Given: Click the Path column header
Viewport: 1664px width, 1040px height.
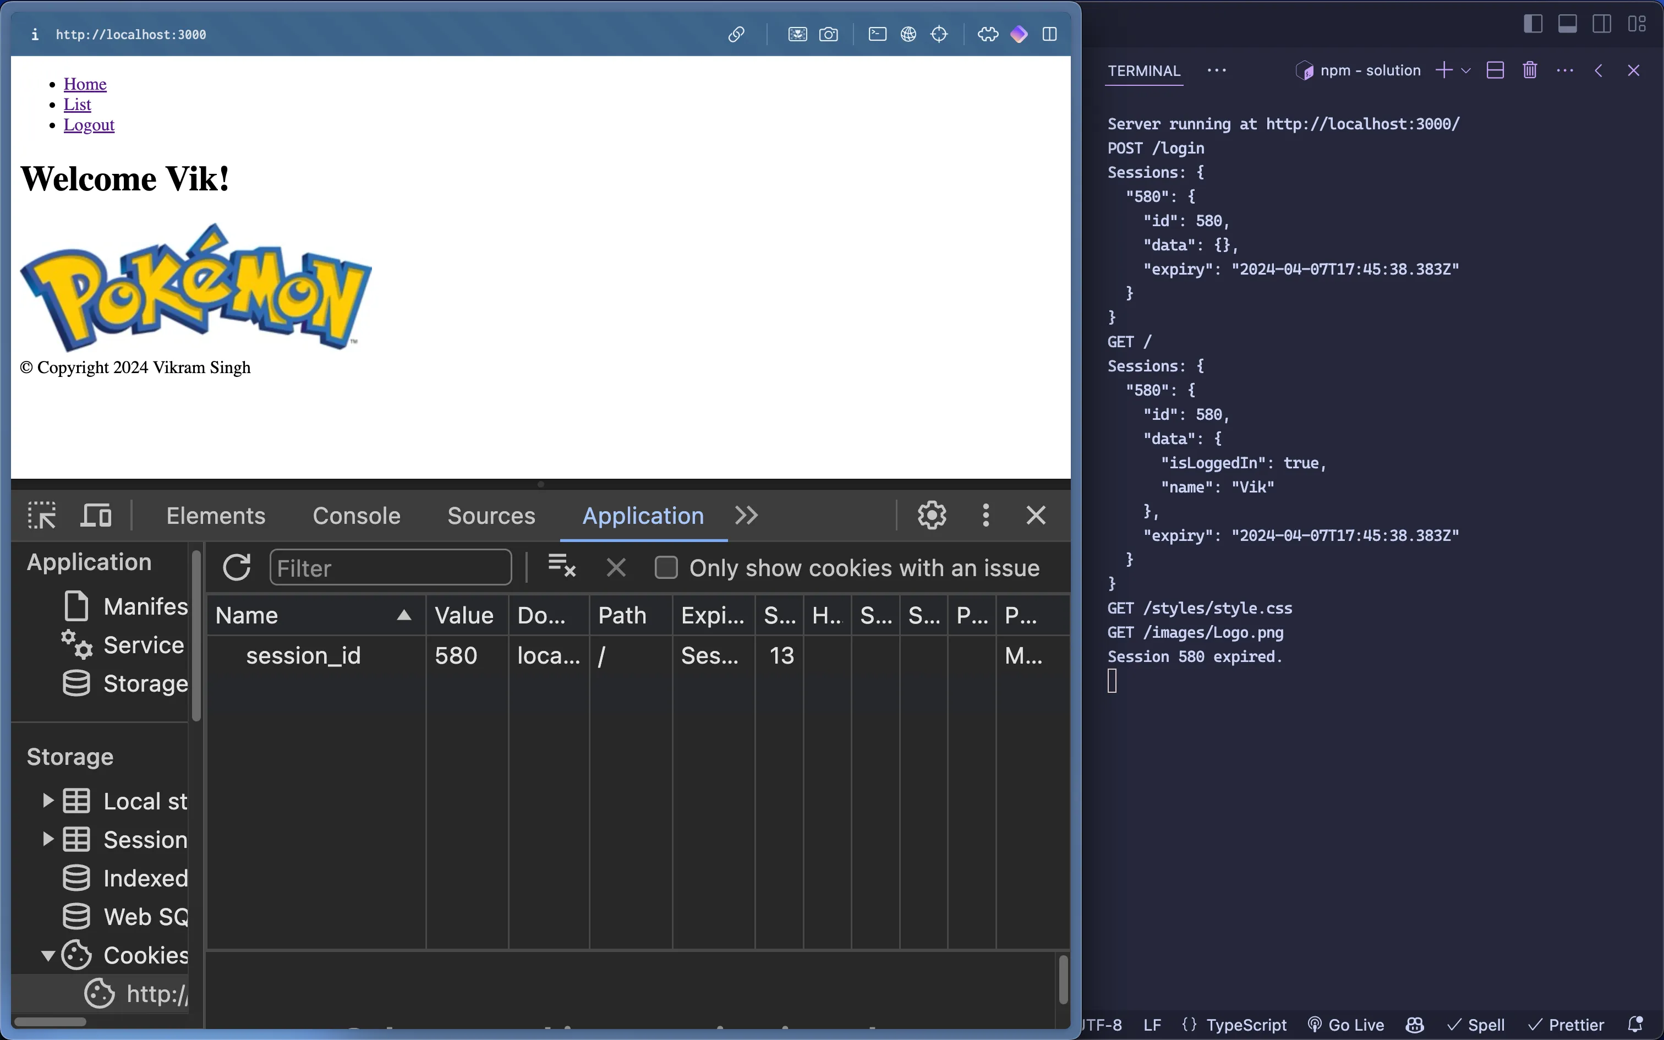Looking at the screenshot, I should coord(631,615).
